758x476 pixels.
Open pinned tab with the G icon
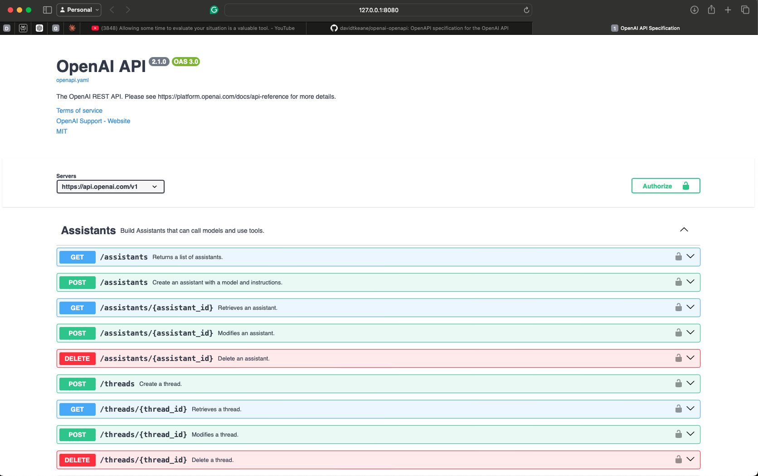[56, 28]
